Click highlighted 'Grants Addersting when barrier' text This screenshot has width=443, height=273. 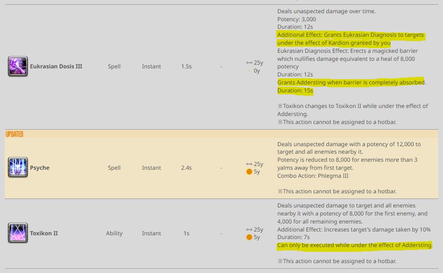tap(351, 82)
